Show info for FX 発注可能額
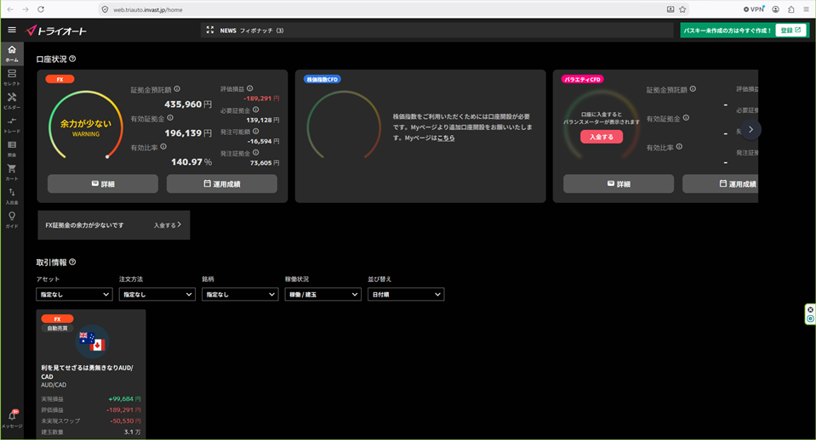Screen dimensions: 816x440 point(255,132)
